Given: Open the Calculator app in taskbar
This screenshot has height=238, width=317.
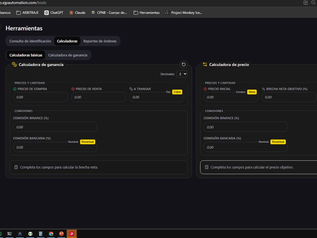Looking at the screenshot, I should 40,234.
